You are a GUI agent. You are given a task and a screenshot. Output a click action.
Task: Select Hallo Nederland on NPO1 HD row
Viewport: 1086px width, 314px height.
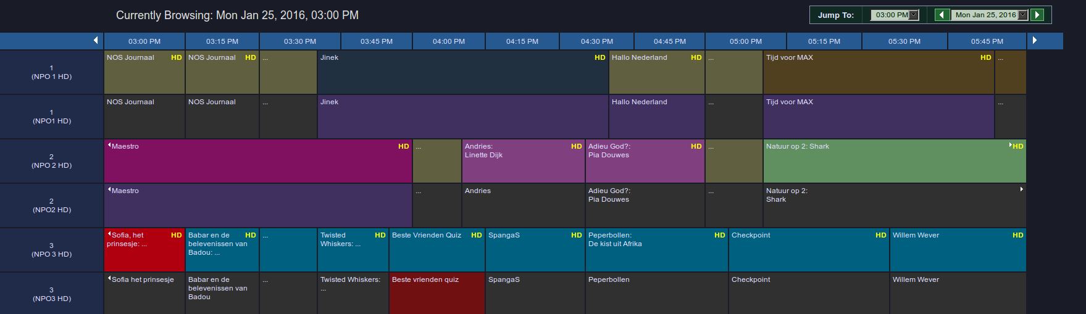[656, 116]
